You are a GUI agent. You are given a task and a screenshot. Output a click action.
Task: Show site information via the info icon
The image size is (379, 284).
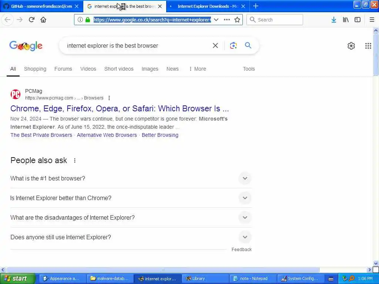click(x=80, y=20)
